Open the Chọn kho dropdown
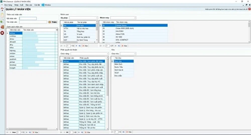Image resolution: width=251 pixels, height=135 pixels. coord(135,54)
